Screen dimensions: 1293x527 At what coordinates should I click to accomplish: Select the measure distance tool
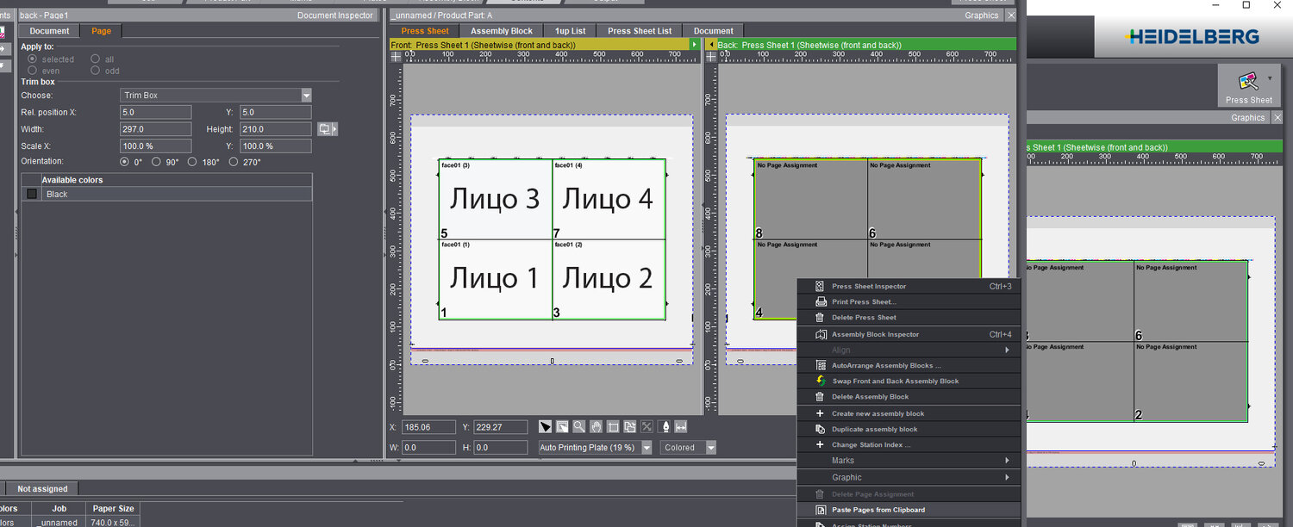(x=681, y=427)
